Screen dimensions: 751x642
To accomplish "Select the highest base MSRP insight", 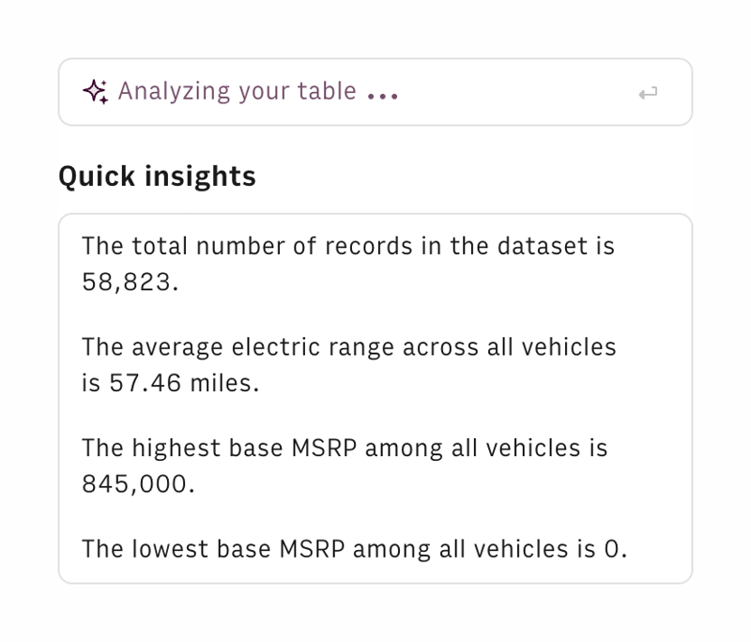I will pyautogui.click(x=345, y=466).
